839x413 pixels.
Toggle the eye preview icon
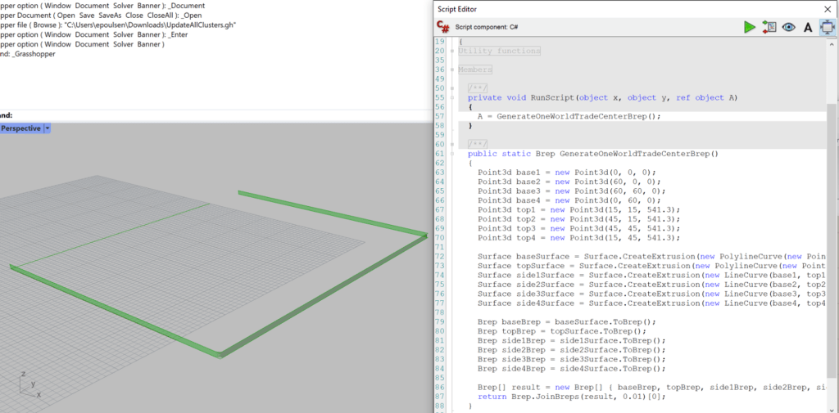coord(788,27)
